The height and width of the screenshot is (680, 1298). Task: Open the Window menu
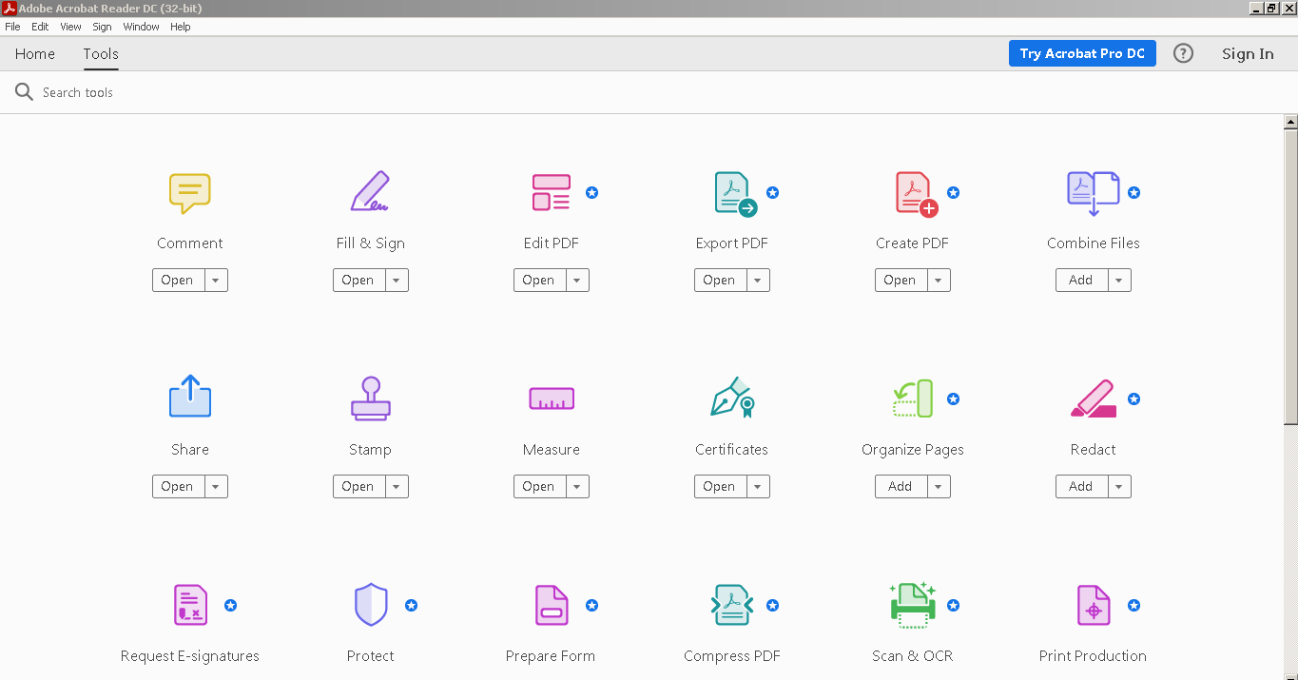coord(141,27)
